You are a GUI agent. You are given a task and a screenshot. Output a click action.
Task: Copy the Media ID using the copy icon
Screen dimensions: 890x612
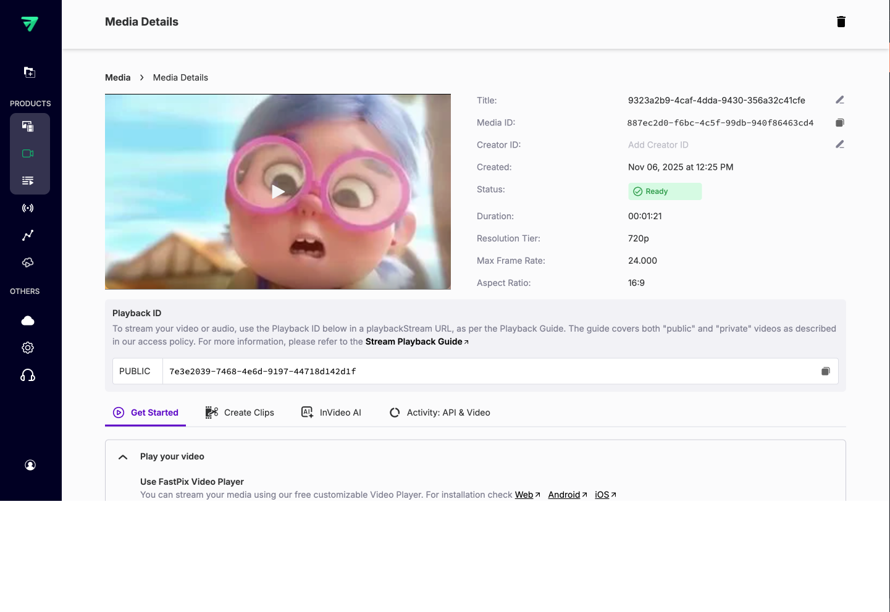pyautogui.click(x=839, y=122)
